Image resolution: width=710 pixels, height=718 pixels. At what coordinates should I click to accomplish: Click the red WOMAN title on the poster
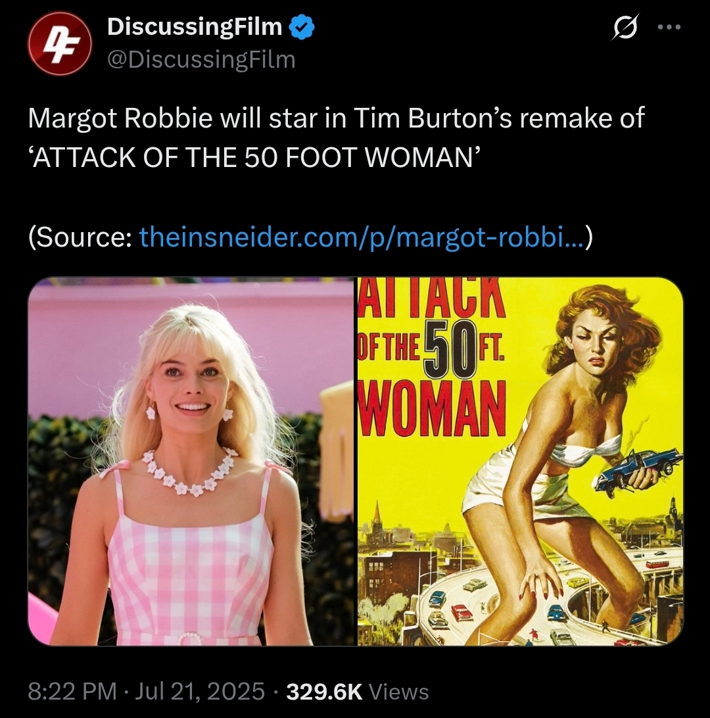tap(431, 408)
